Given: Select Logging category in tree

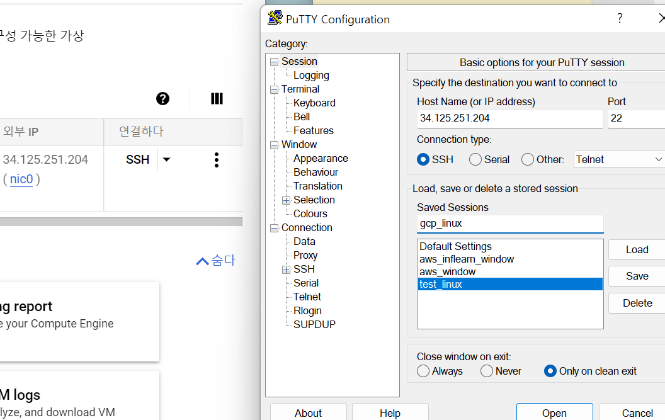Looking at the screenshot, I should [311, 76].
